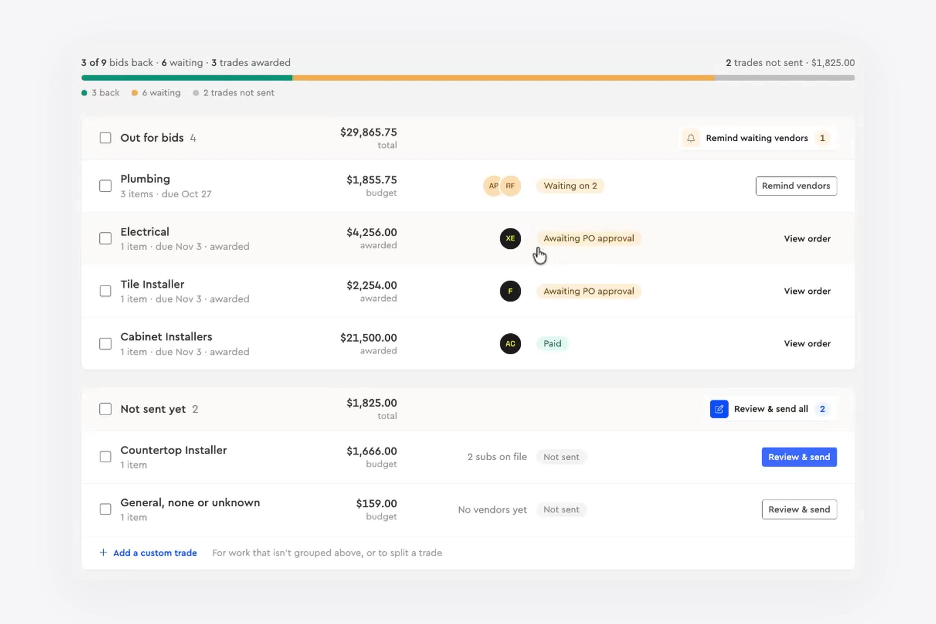The image size is (936, 624).
Task: Click the green bids-back progress segment
Action: point(187,78)
